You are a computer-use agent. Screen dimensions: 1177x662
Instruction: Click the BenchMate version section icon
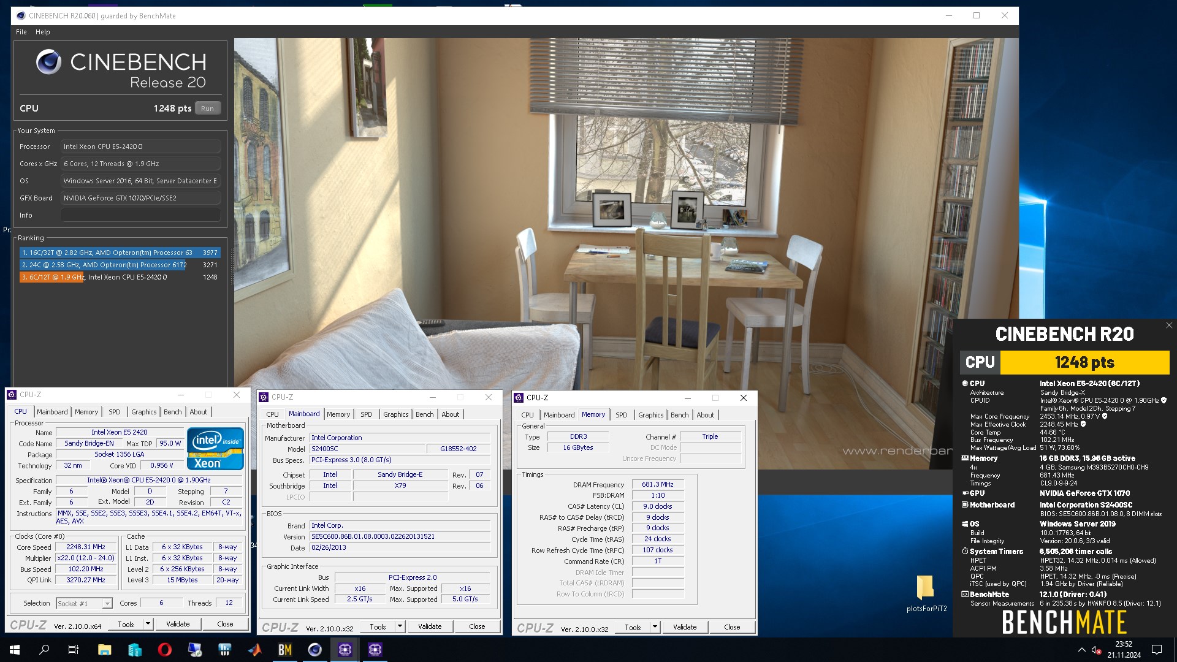coord(965,595)
